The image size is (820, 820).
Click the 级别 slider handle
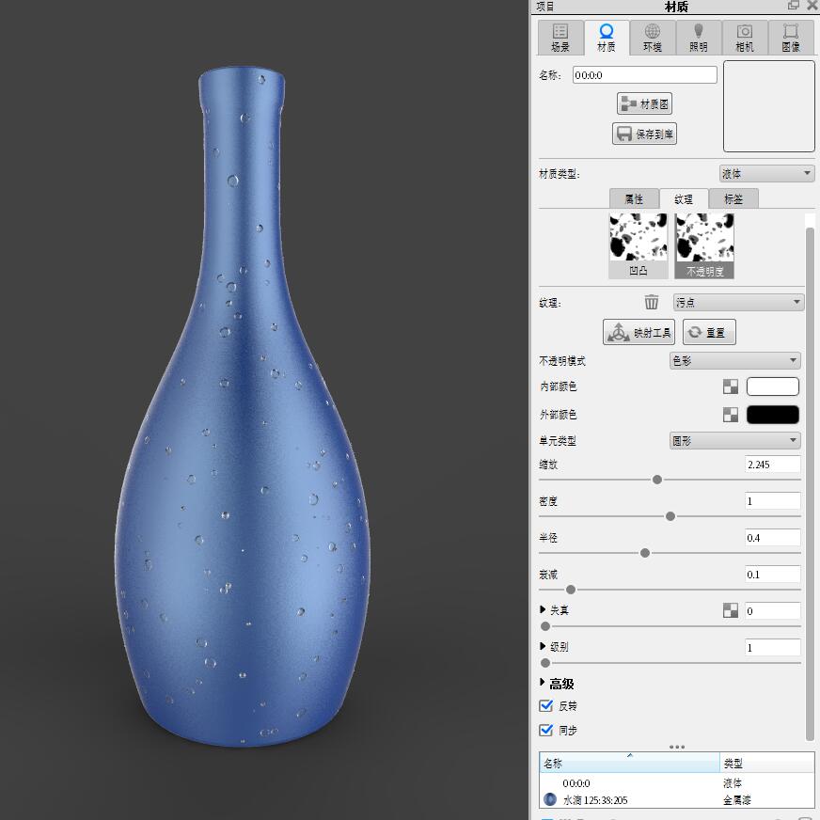click(545, 663)
